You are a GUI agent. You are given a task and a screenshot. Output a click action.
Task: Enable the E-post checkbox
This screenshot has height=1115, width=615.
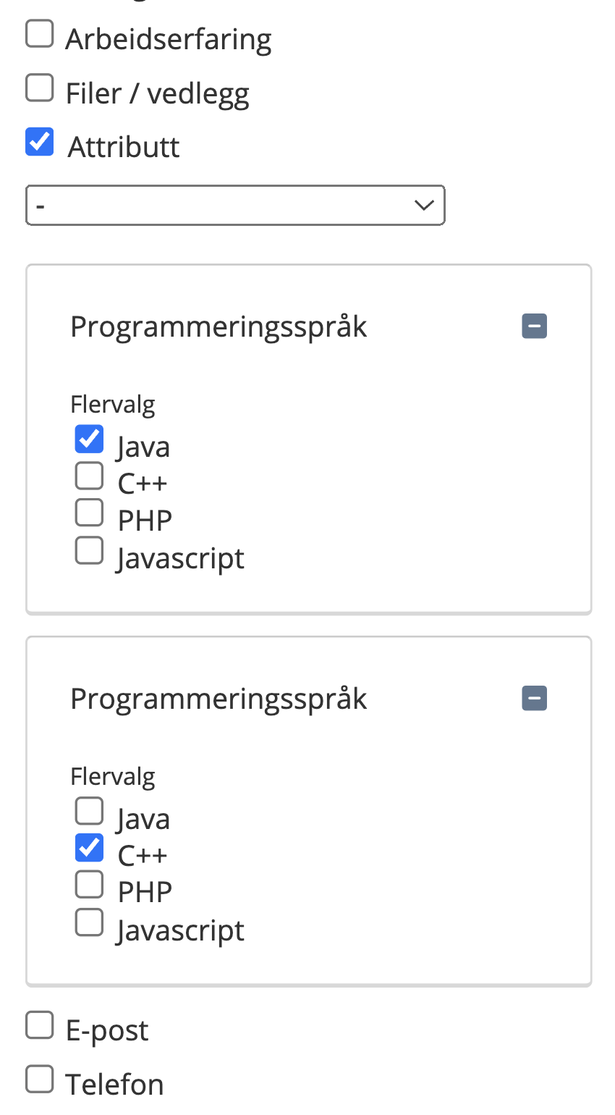[x=40, y=1025]
